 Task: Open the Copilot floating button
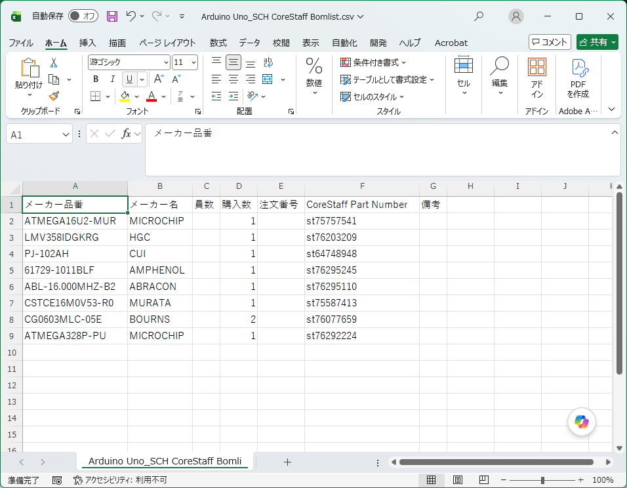(x=581, y=422)
